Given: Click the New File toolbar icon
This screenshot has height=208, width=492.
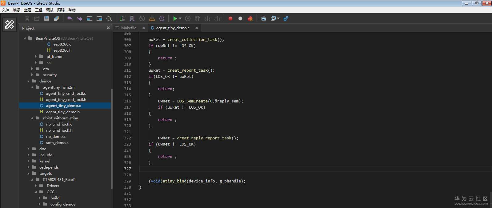Looking at the screenshot, I should click(x=27, y=18).
